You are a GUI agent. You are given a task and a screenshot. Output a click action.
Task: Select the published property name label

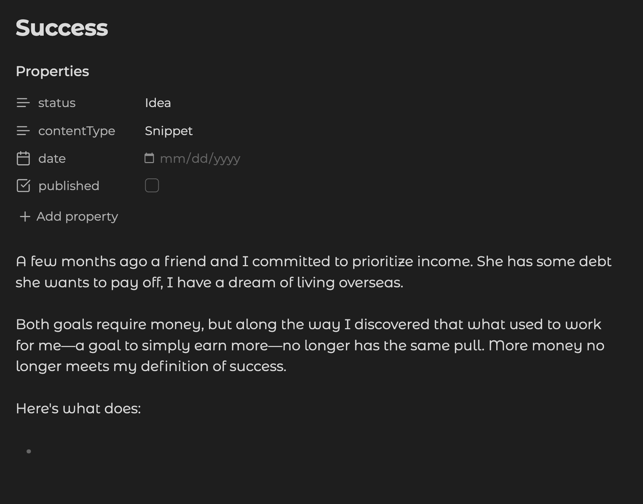pyautogui.click(x=69, y=186)
